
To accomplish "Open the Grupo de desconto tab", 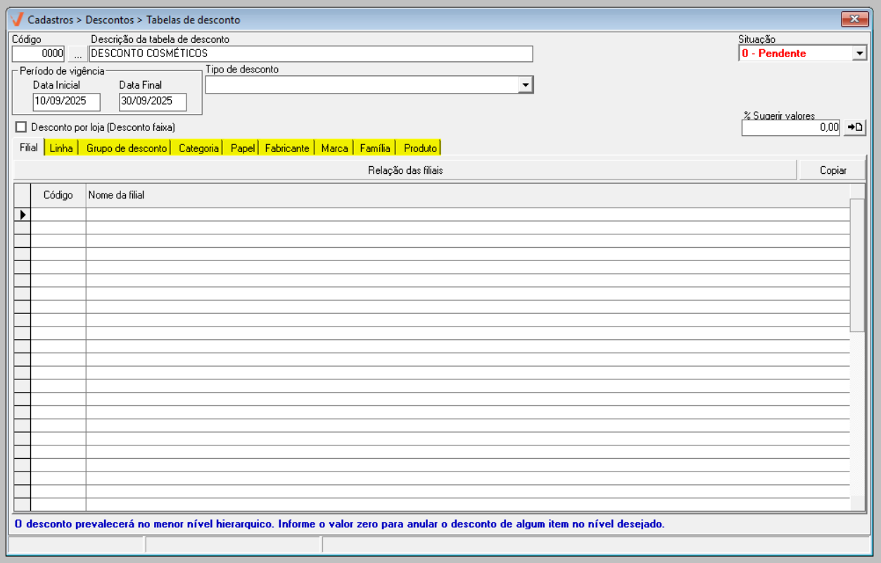I will point(127,148).
